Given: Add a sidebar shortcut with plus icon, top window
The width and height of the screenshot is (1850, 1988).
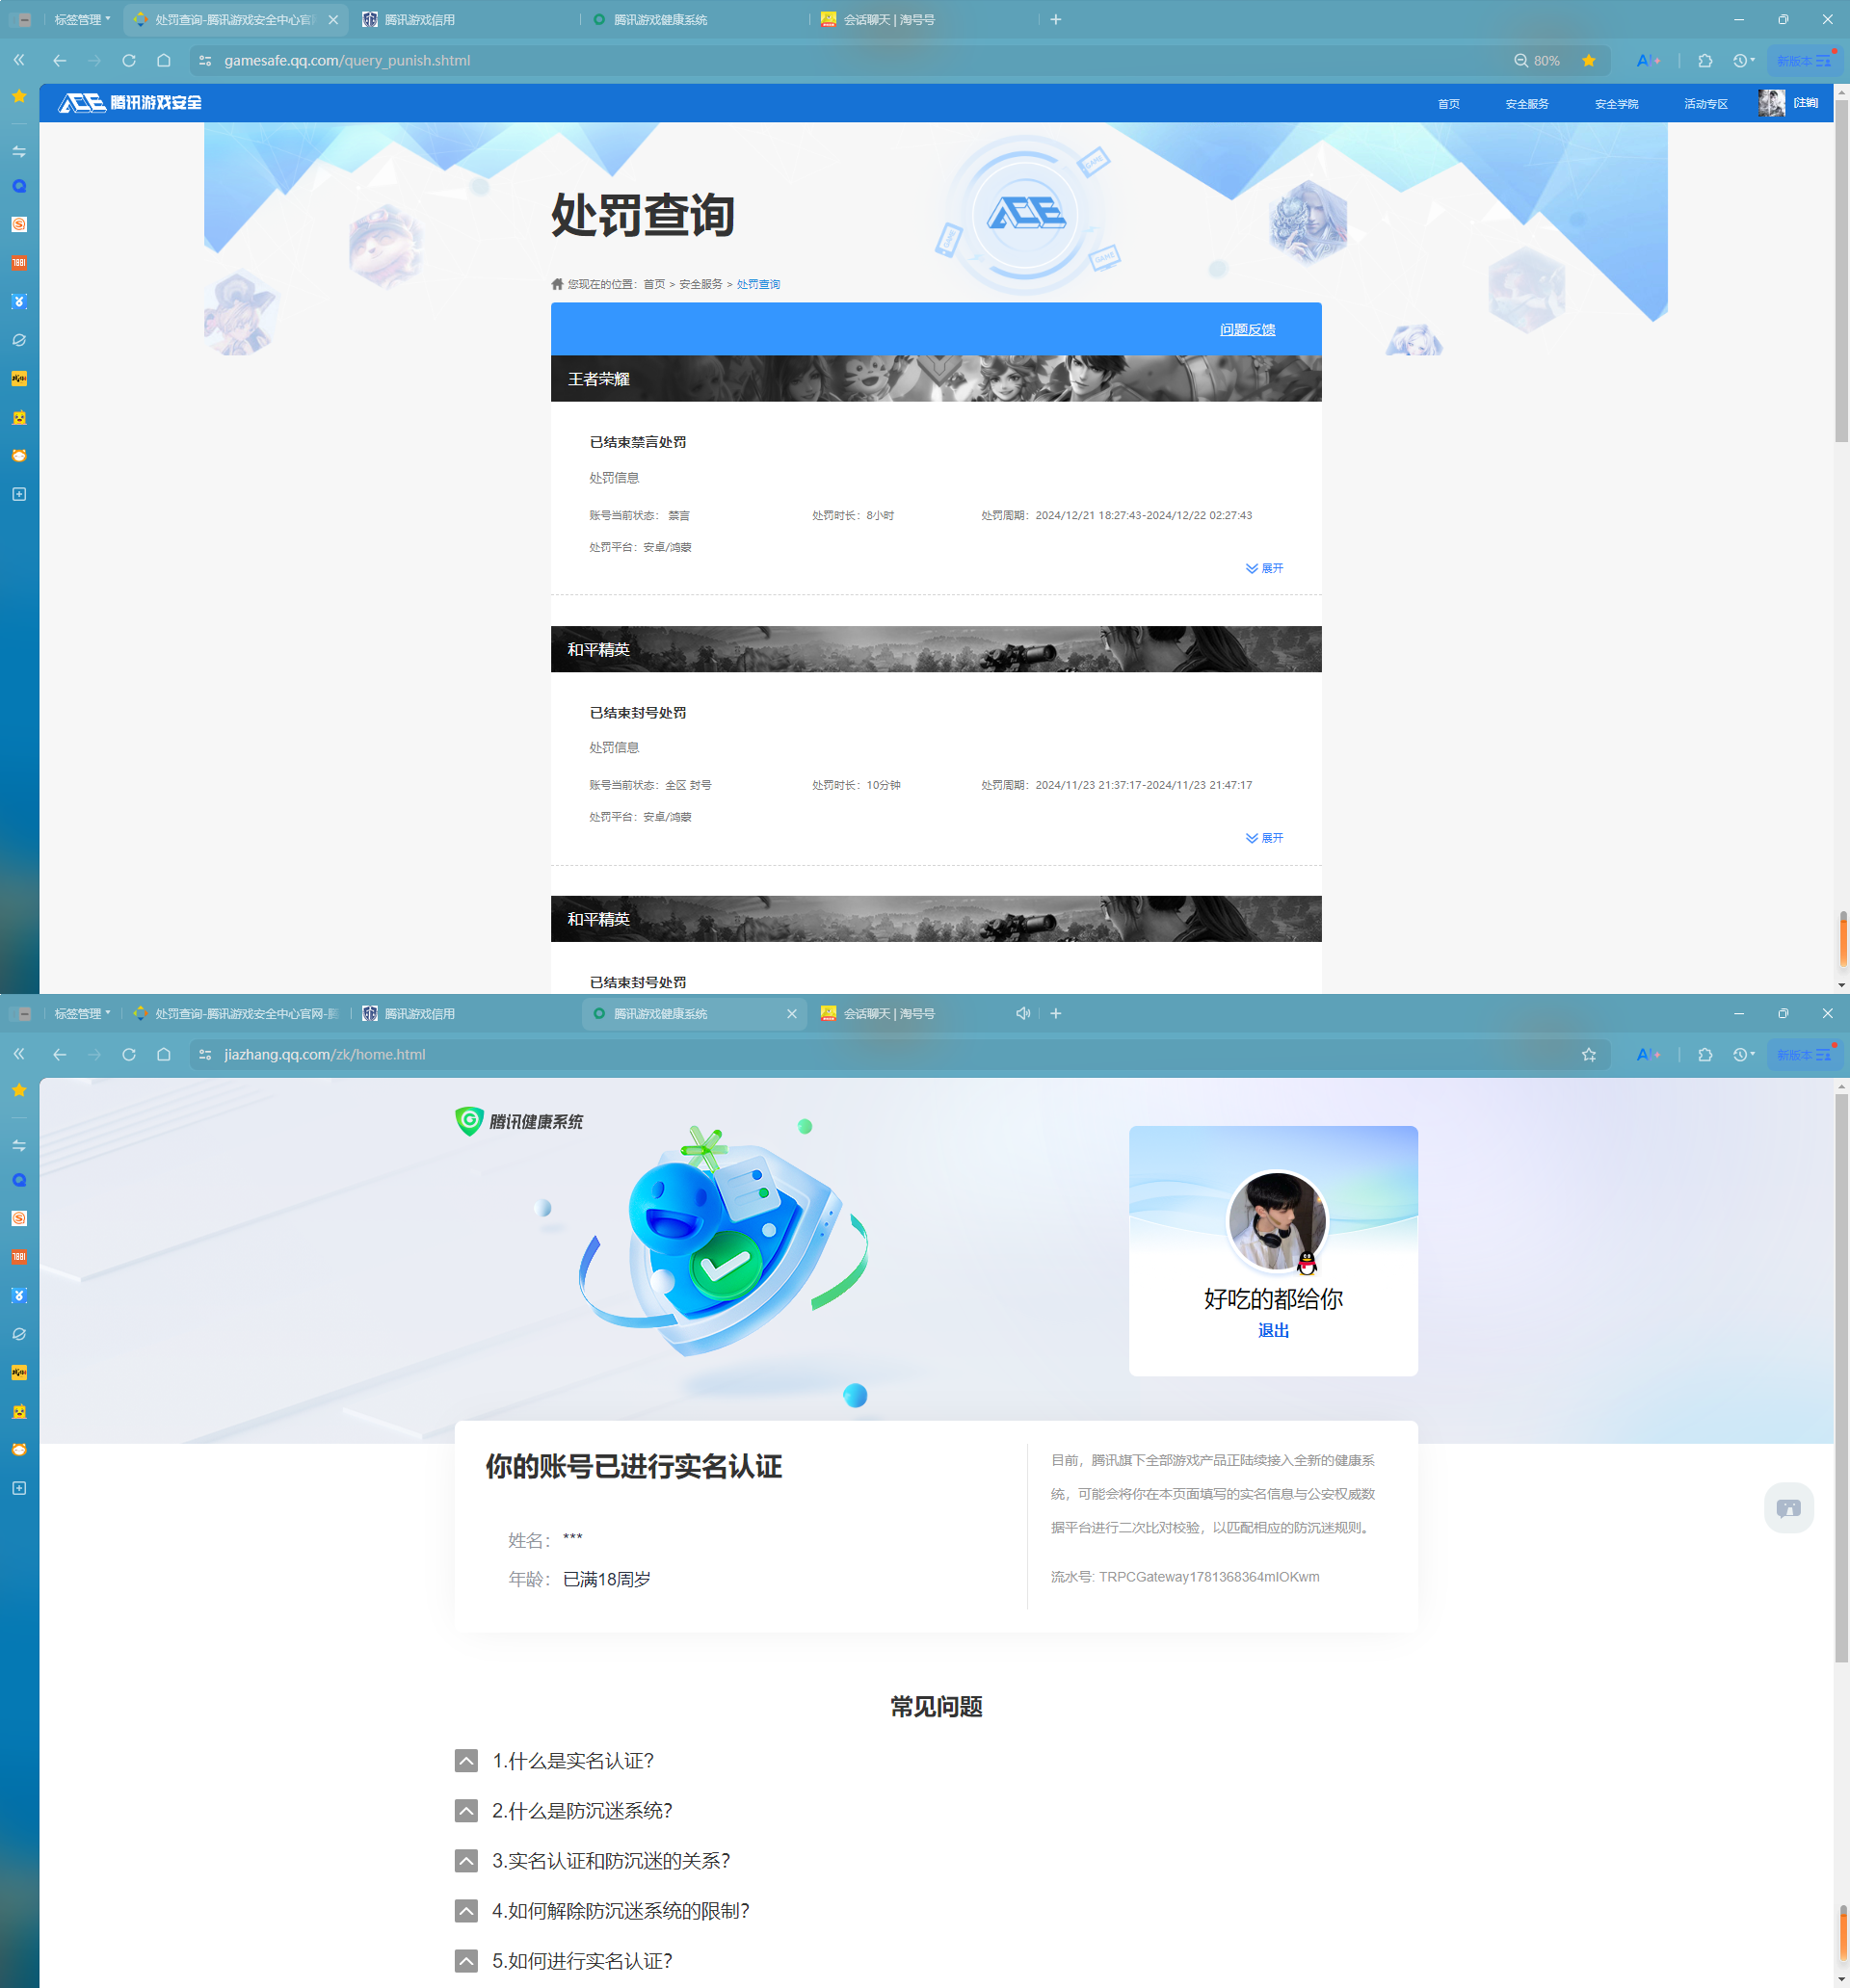Looking at the screenshot, I should tap(19, 494).
